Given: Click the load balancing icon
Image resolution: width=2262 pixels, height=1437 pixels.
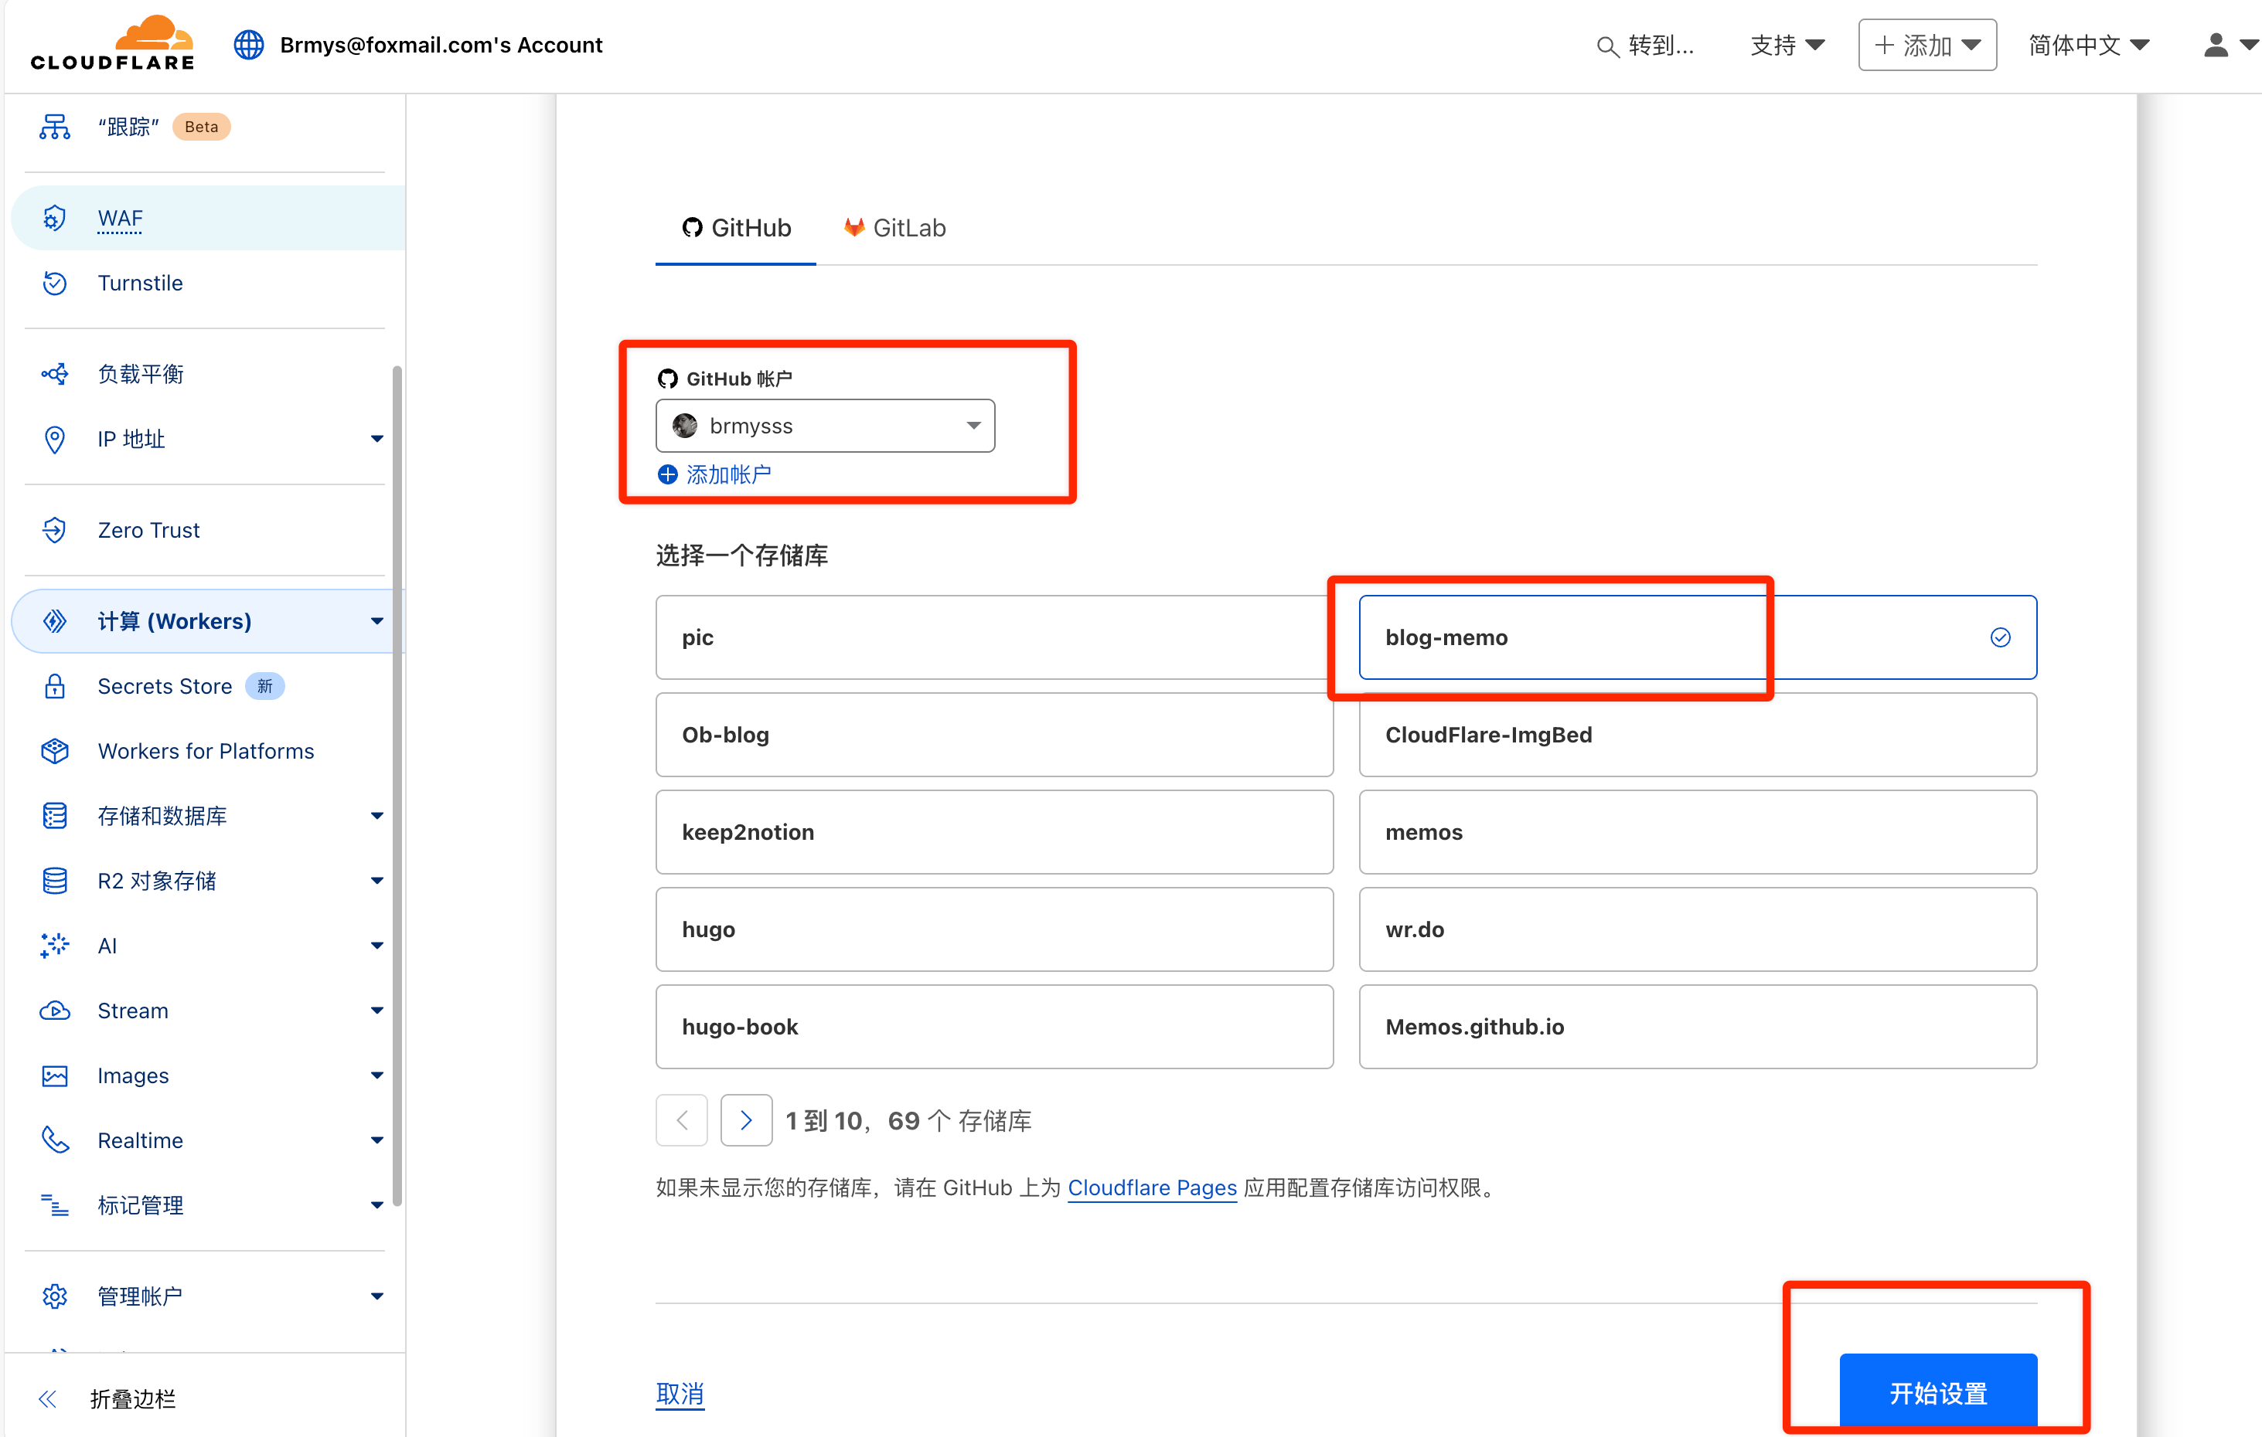Looking at the screenshot, I should pyautogui.click(x=54, y=374).
